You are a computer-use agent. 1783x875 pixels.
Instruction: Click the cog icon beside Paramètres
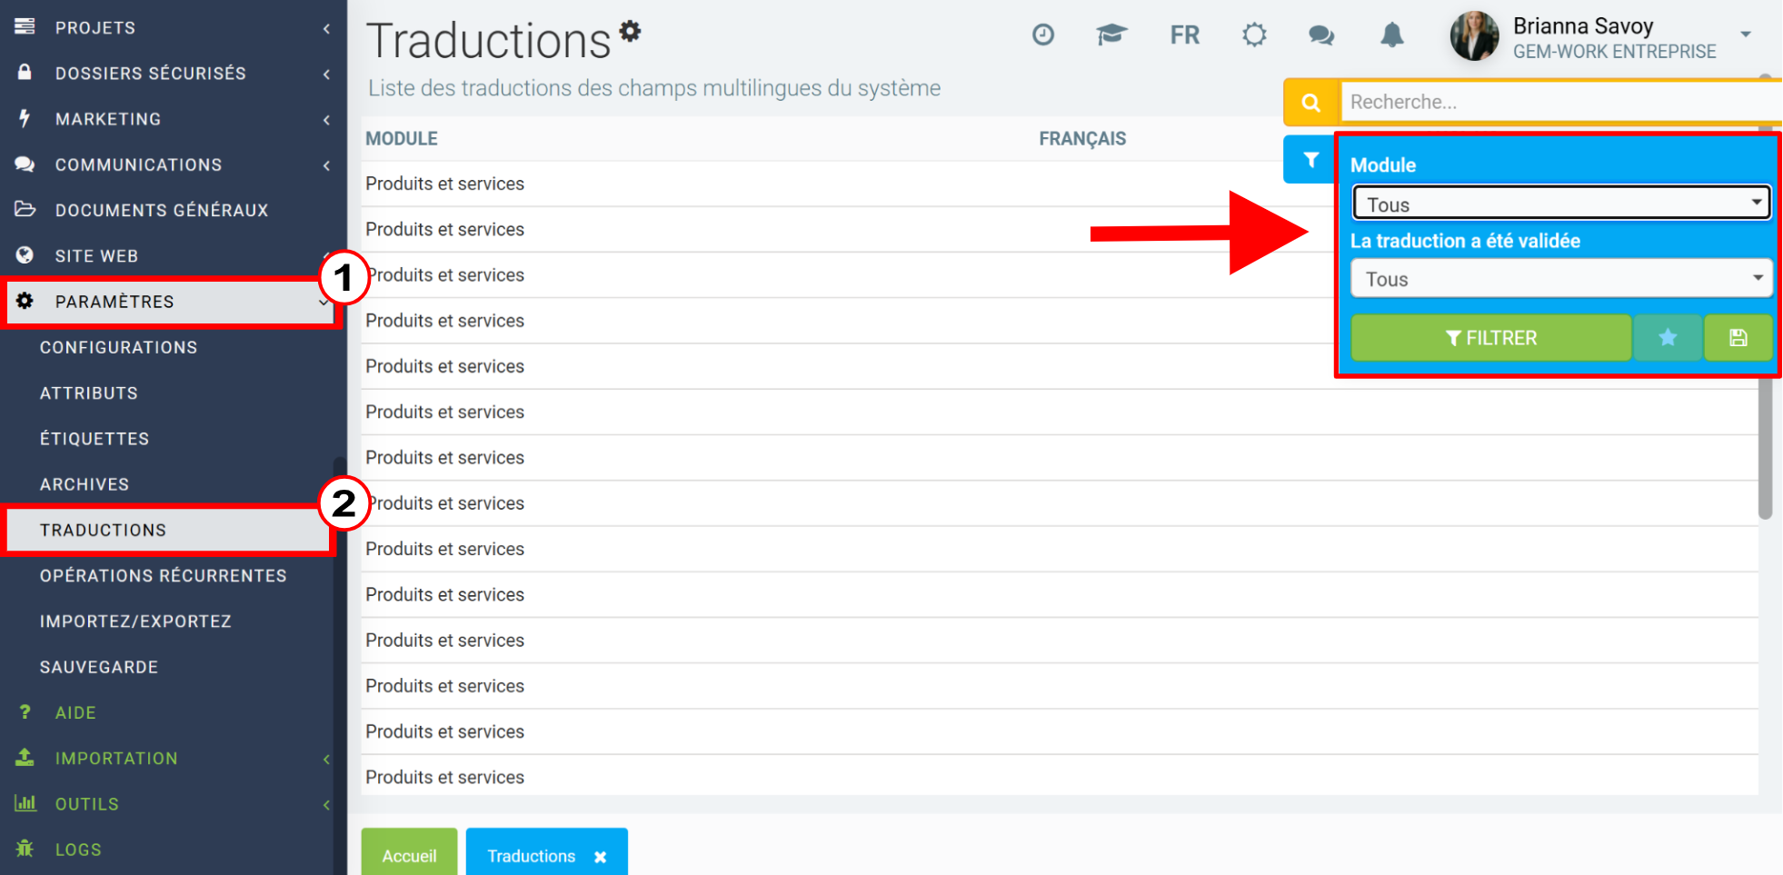tap(25, 301)
